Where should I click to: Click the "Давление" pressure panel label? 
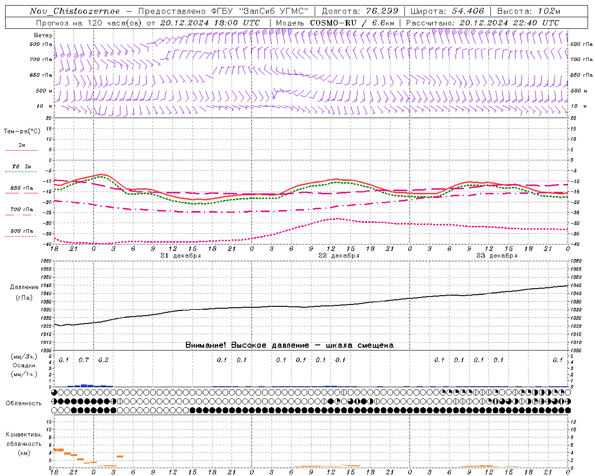coord(23,287)
